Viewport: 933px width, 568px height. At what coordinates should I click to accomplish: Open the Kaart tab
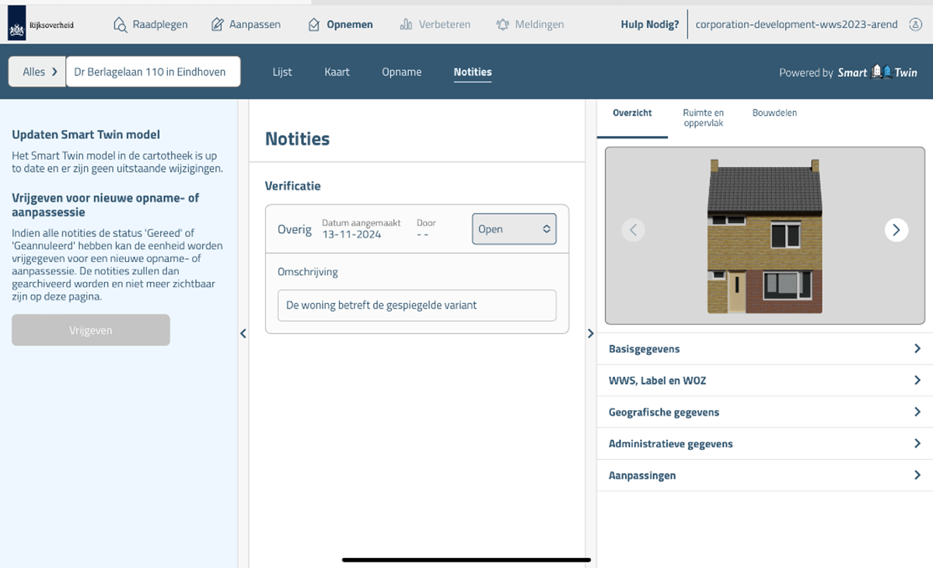pyautogui.click(x=337, y=71)
